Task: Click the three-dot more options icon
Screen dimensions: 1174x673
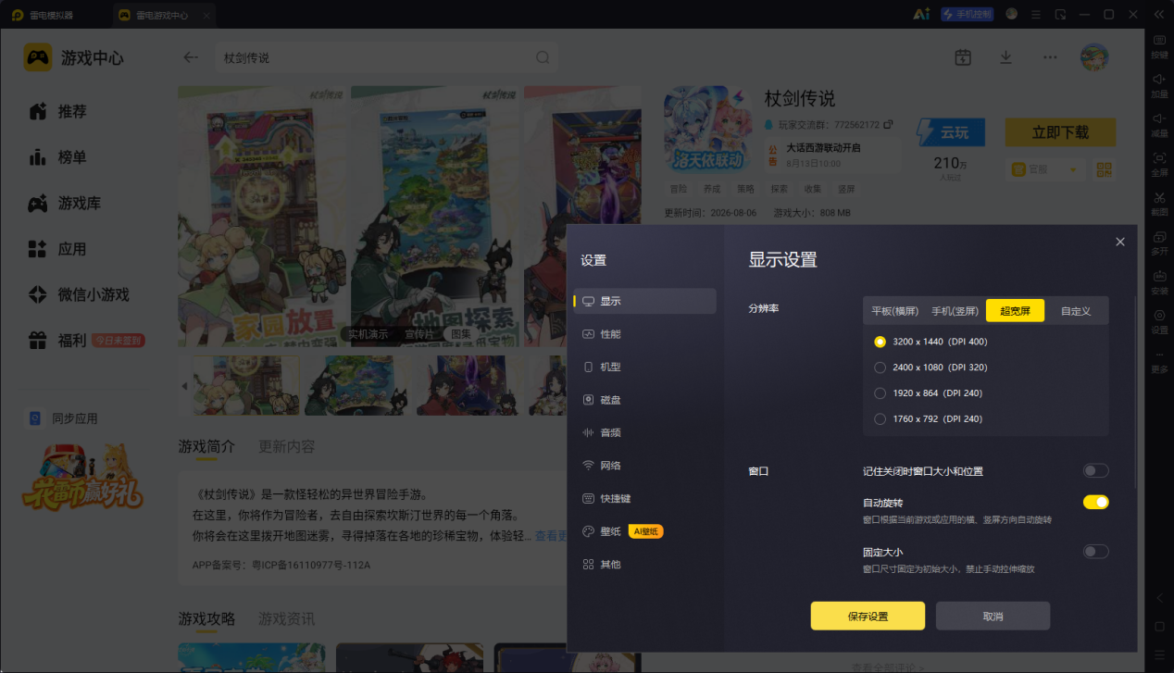Action: click(1049, 57)
